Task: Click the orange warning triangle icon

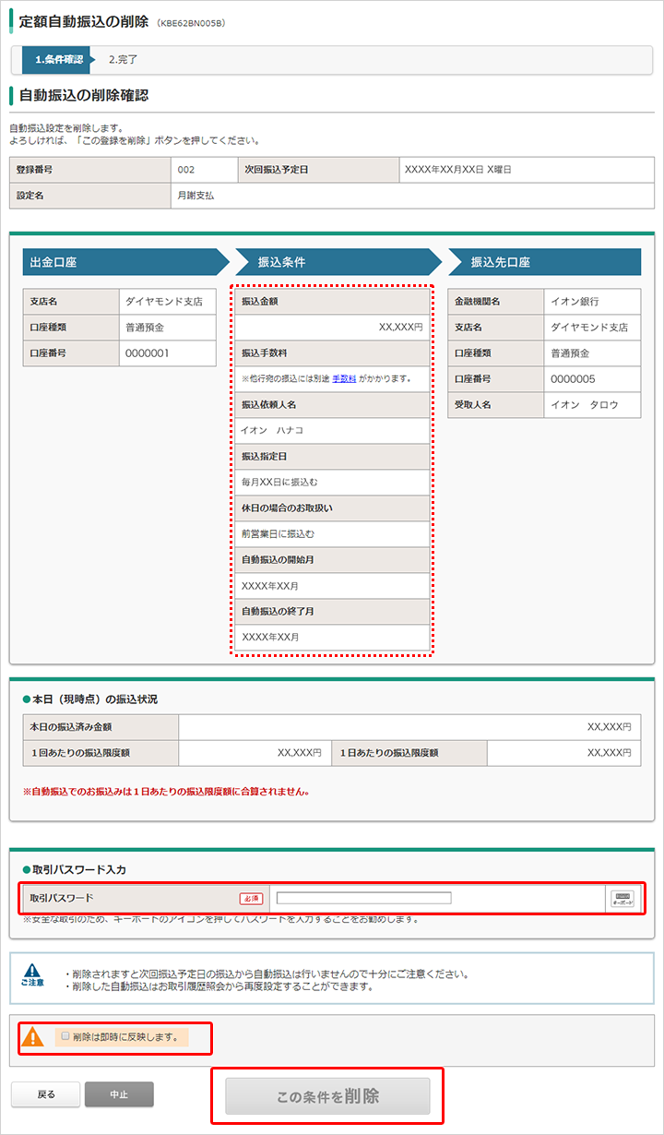Action: 33,1037
